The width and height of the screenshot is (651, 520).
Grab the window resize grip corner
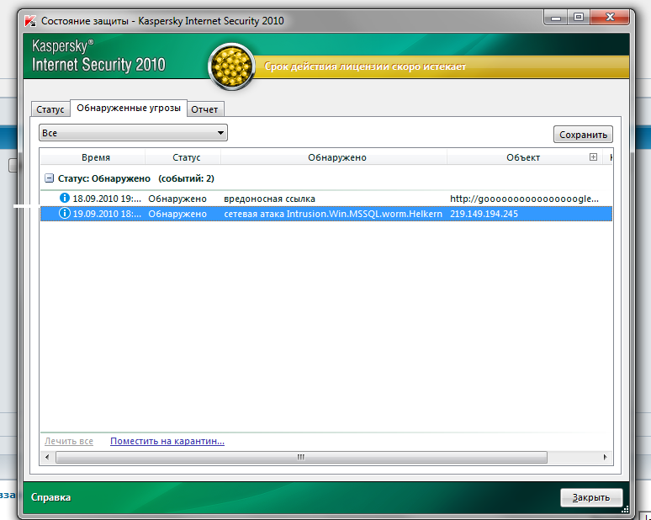point(625,510)
